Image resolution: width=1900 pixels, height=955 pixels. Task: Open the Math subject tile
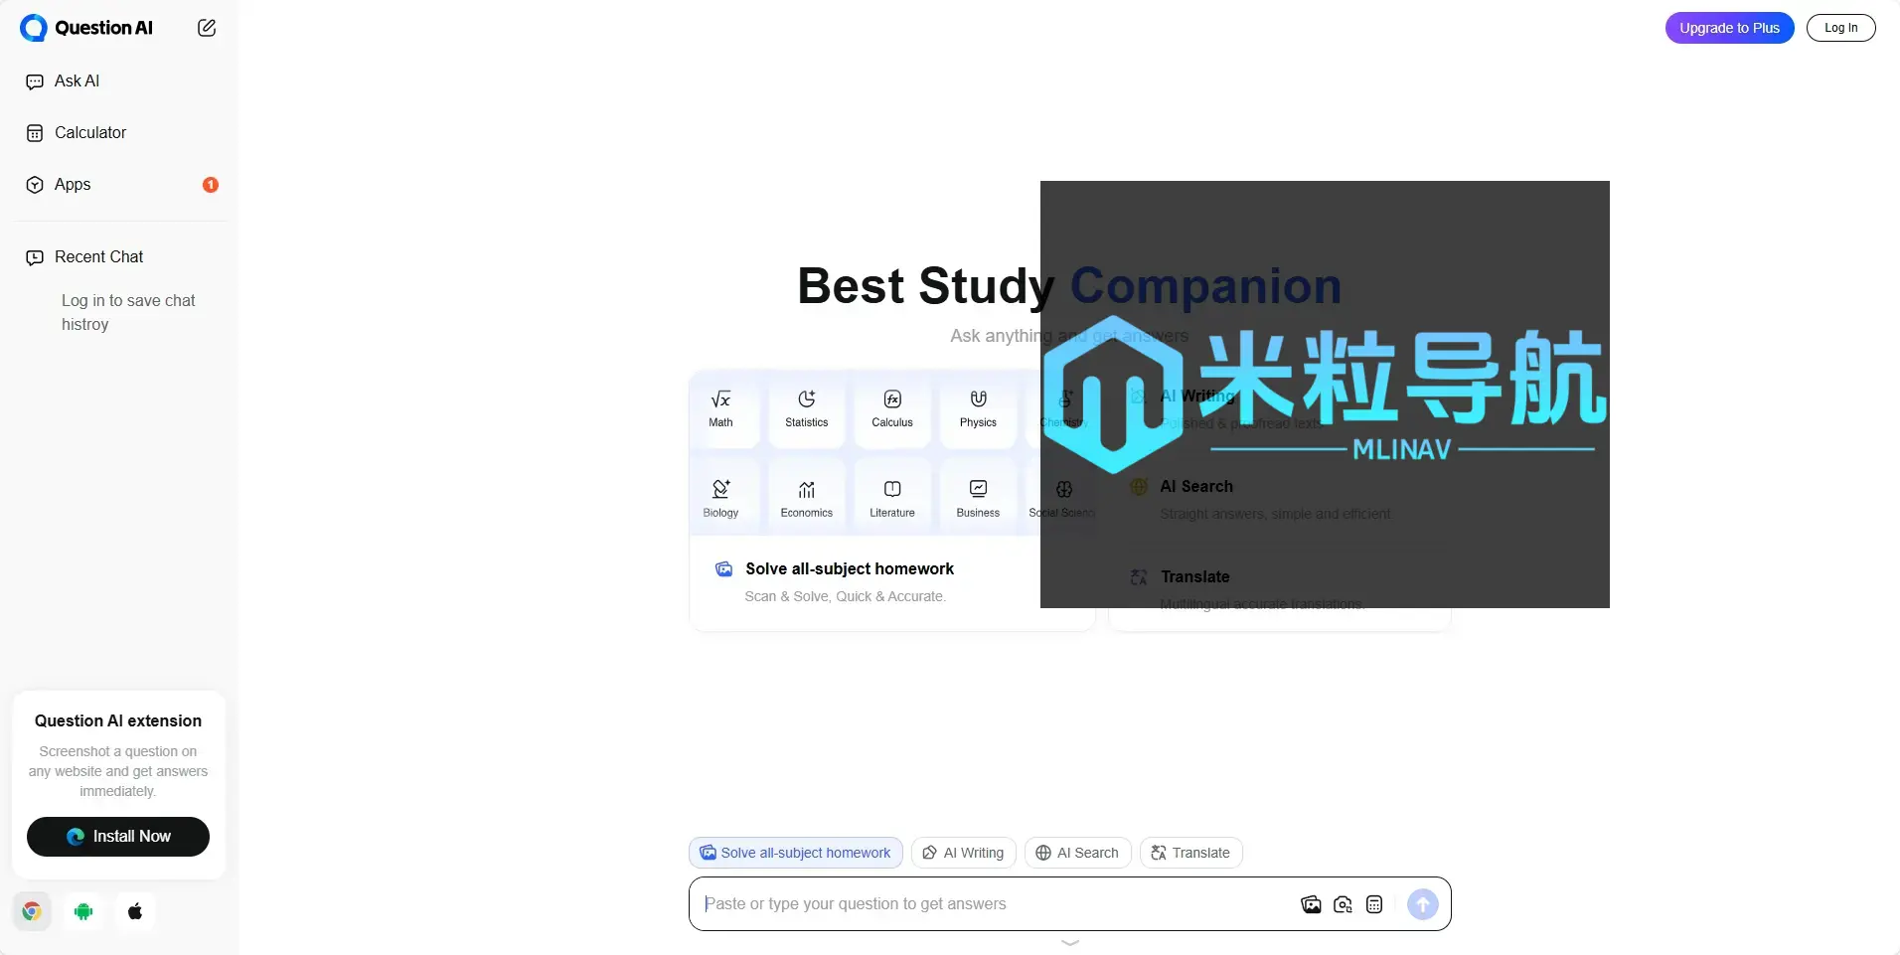point(720,408)
